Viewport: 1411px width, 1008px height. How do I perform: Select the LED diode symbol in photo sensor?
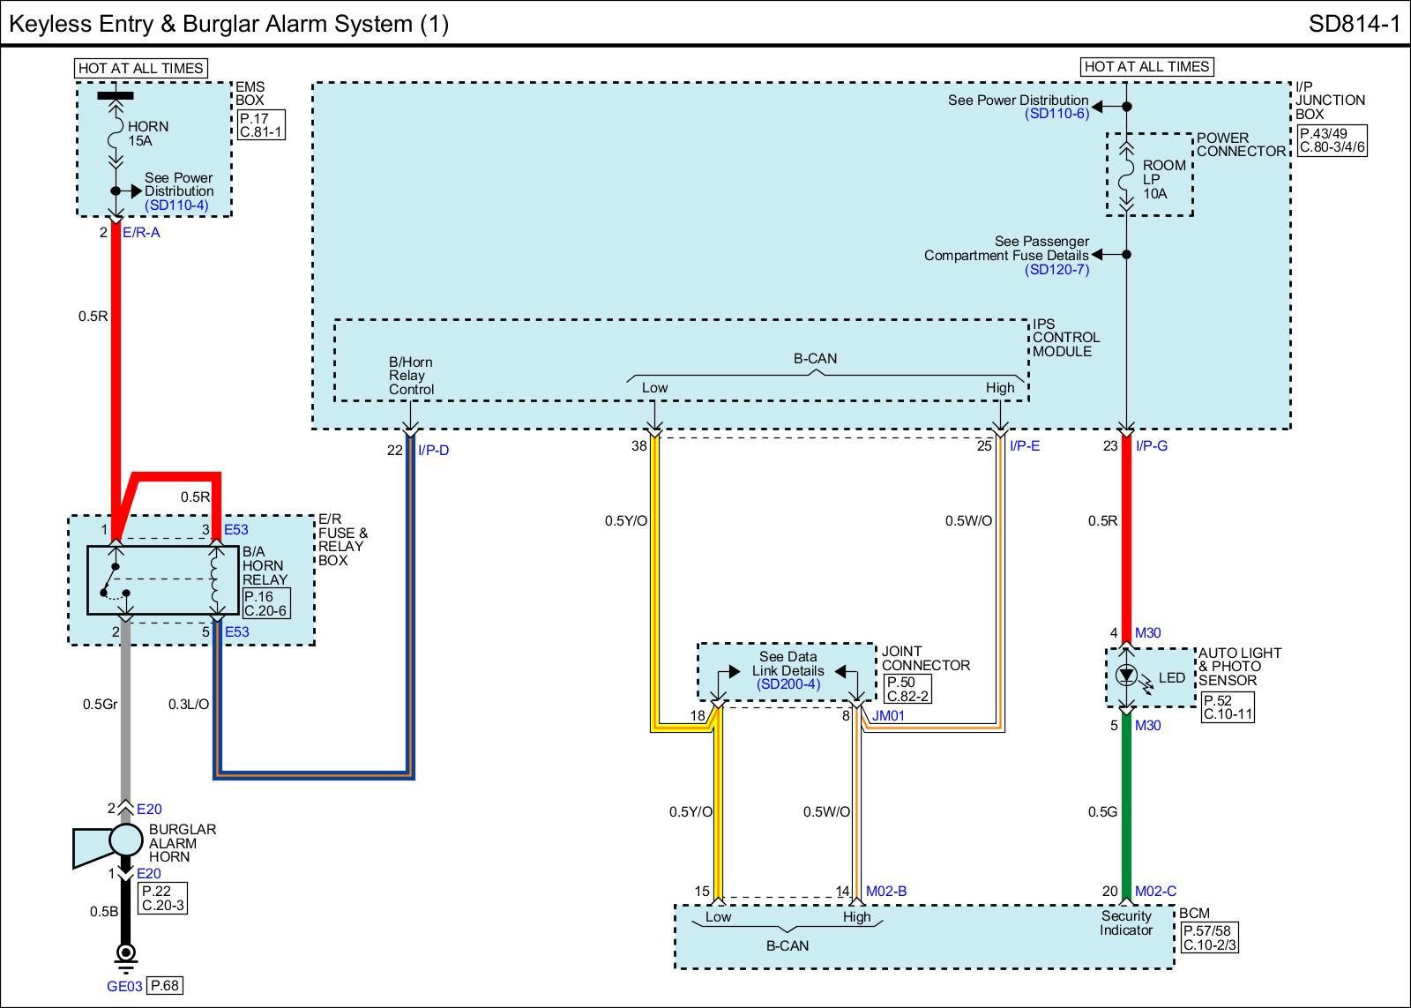point(1126,676)
